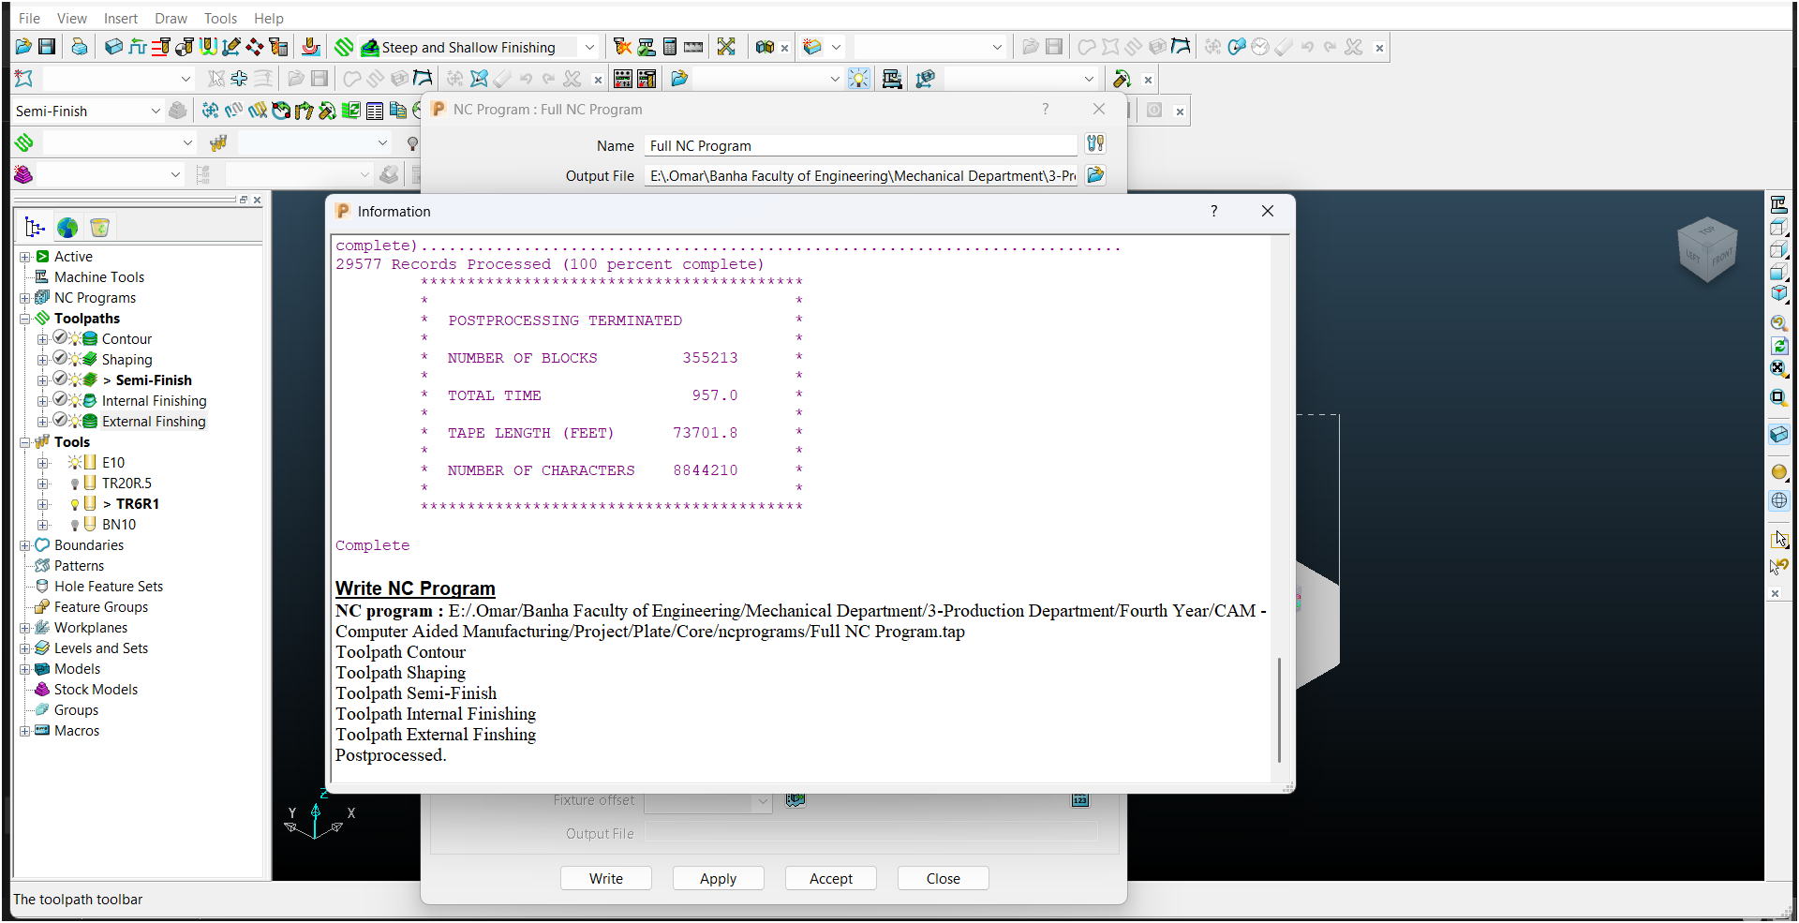The width and height of the screenshot is (1799, 923).
Task: Toggle the Block display icon on the view toolbar
Action: pos(1778,435)
